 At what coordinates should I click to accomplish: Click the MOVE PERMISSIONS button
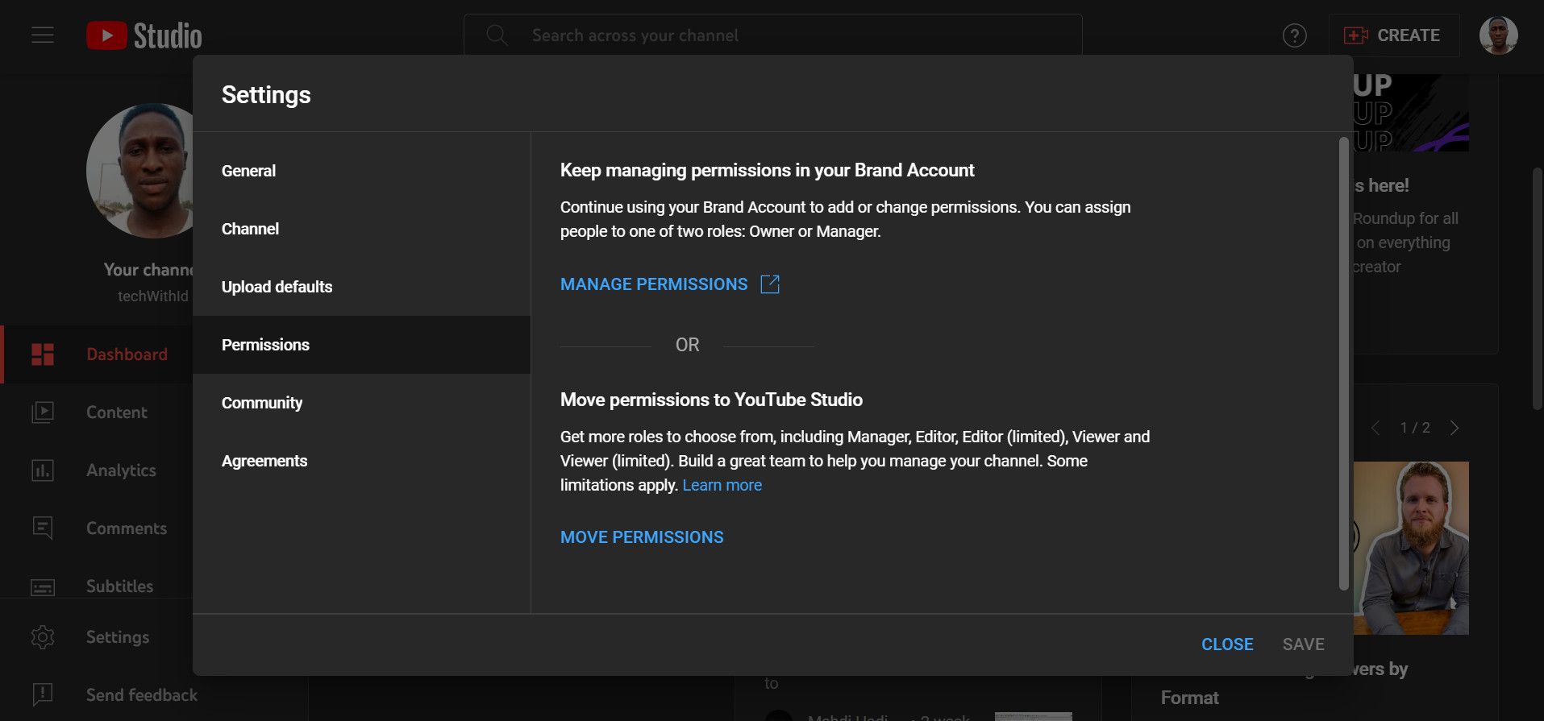click(x=642, y=537)
